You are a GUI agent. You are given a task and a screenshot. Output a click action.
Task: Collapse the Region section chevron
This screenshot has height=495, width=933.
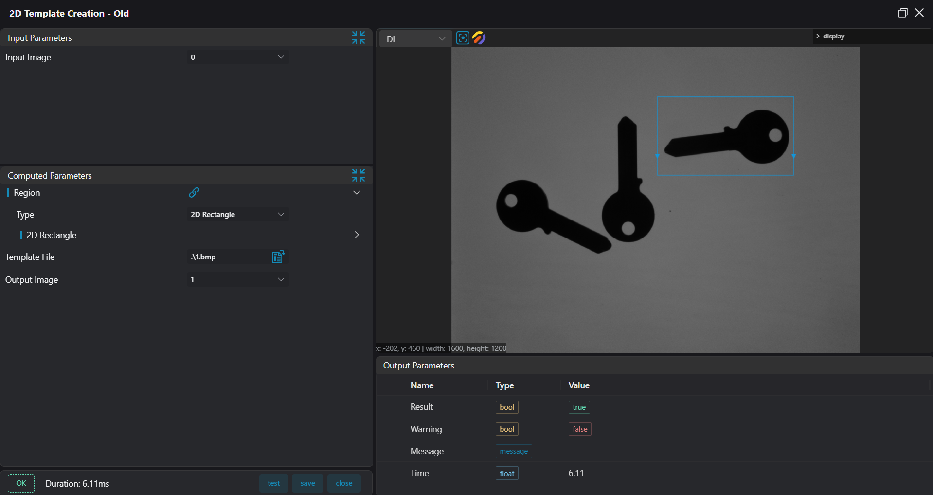point(357,193)
